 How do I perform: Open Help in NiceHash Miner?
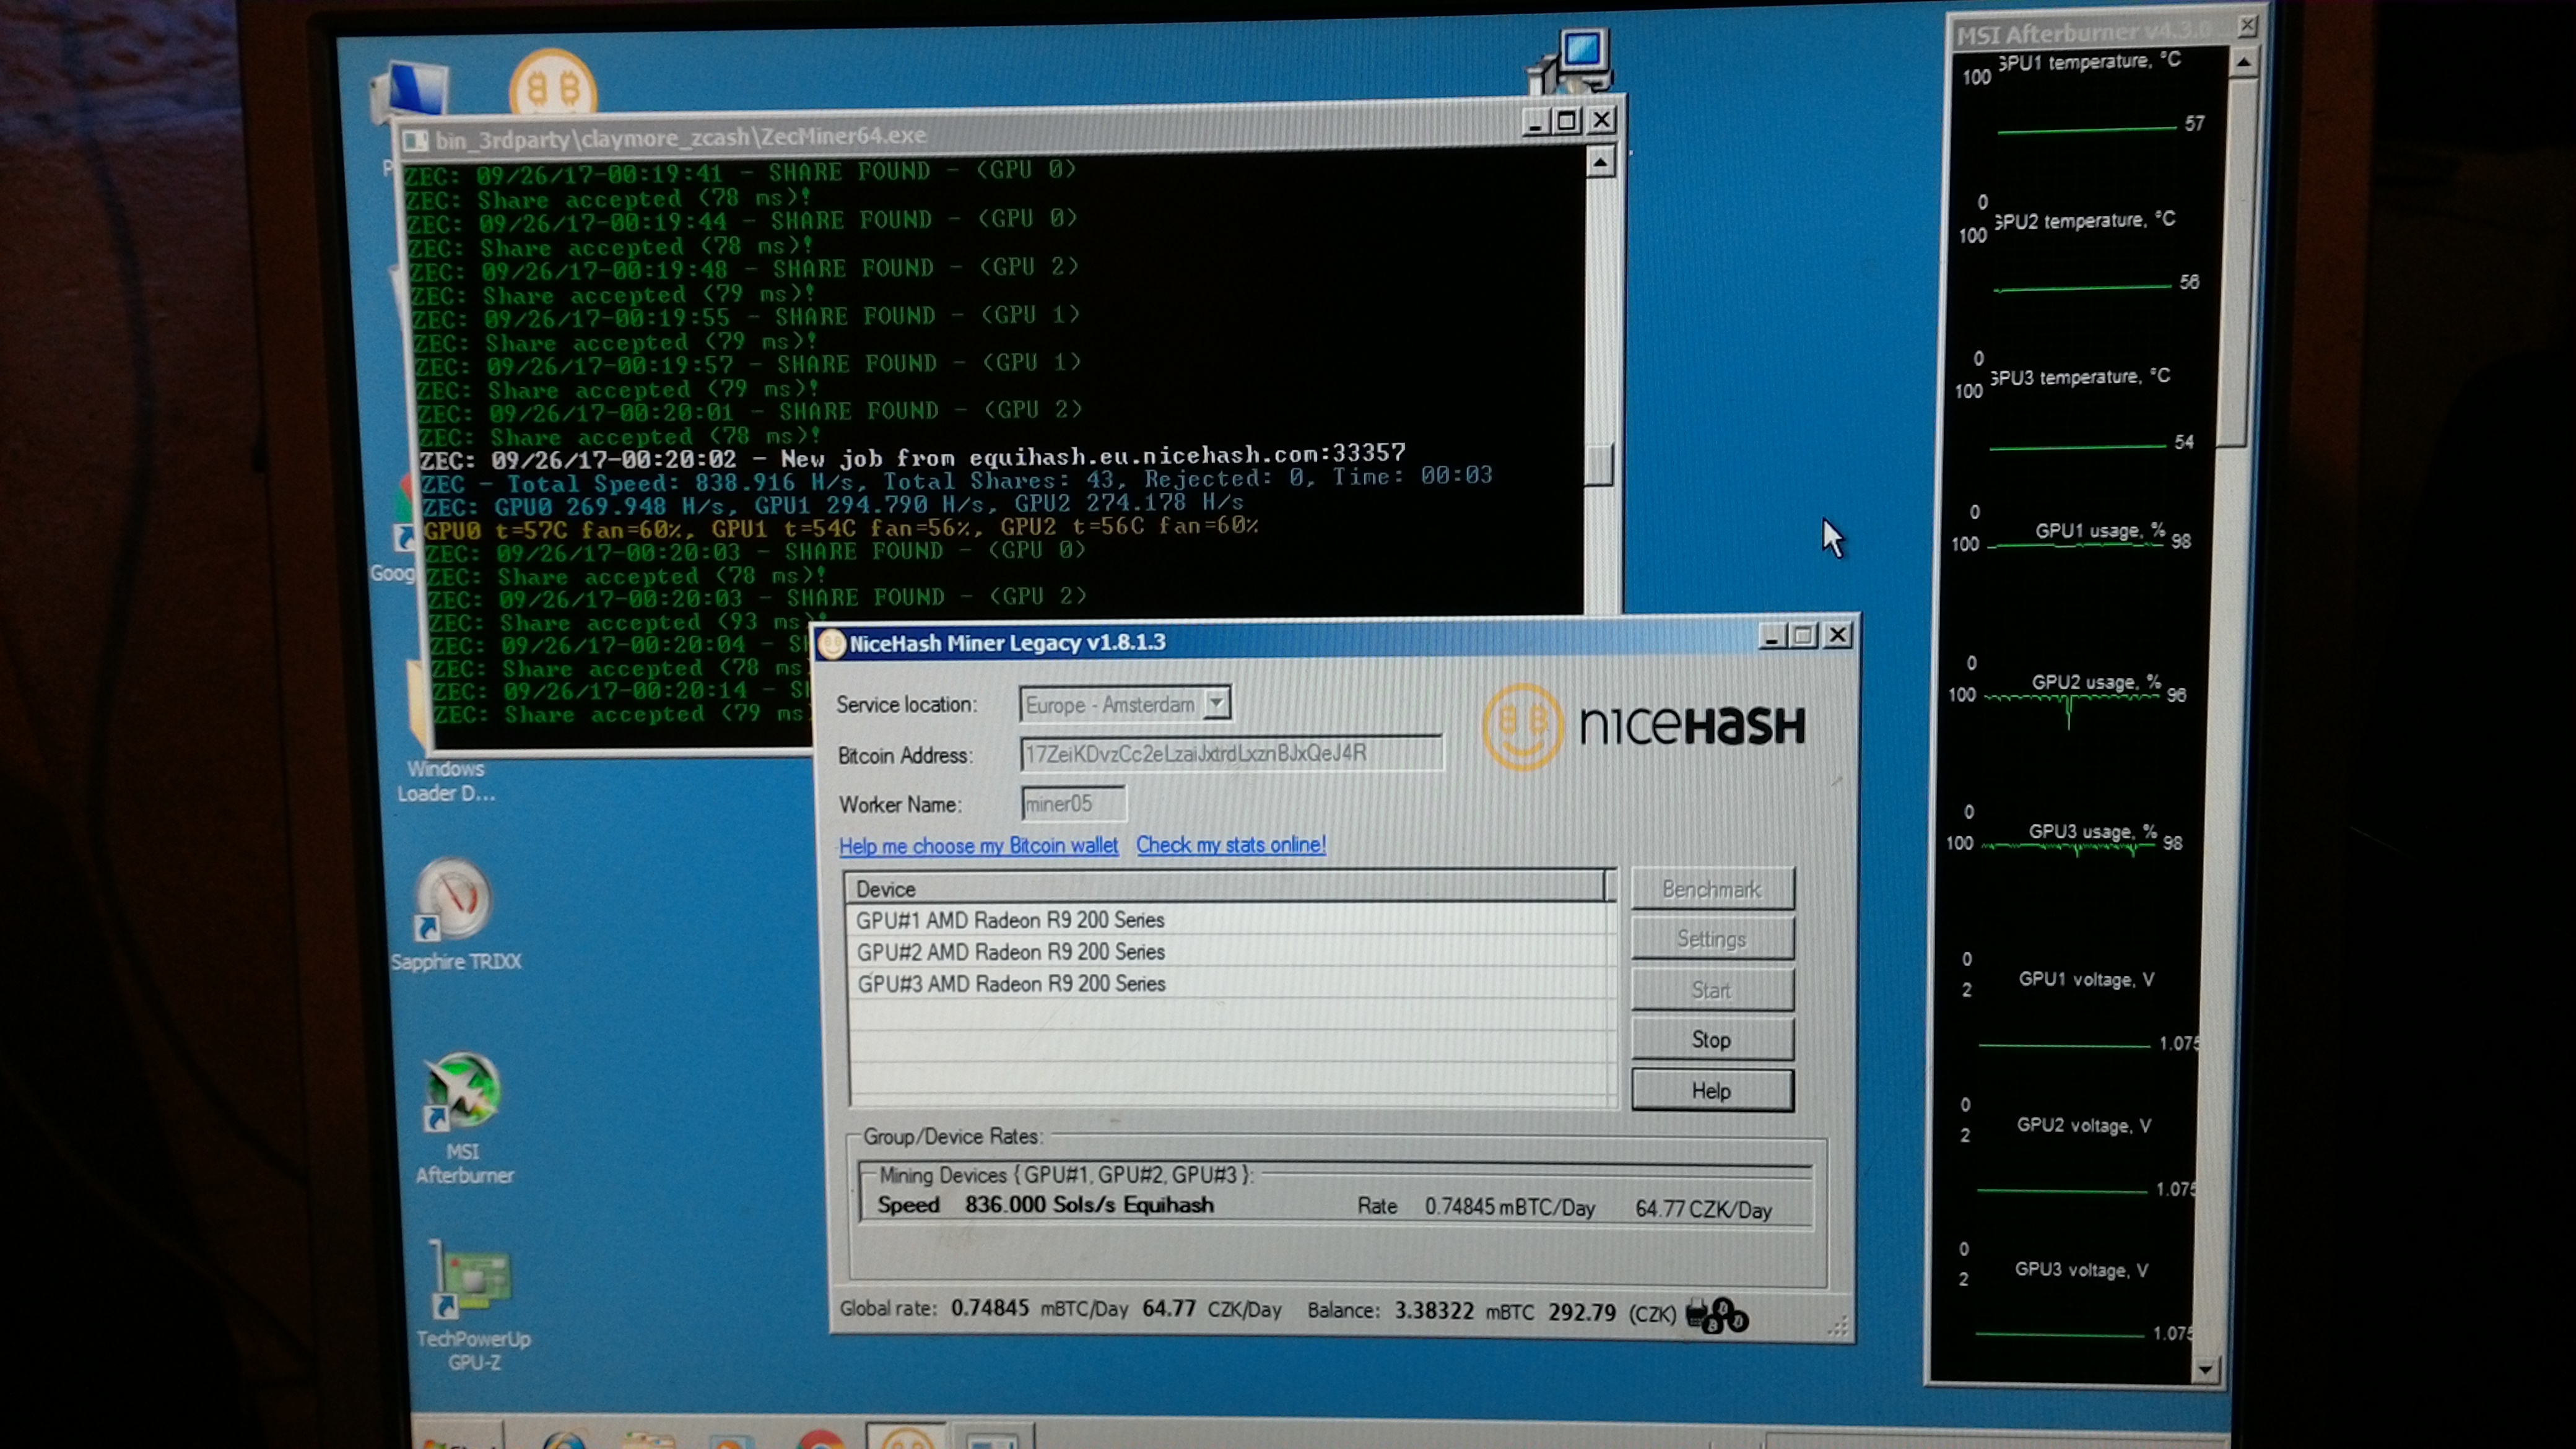click(x=1712, y=1091)
